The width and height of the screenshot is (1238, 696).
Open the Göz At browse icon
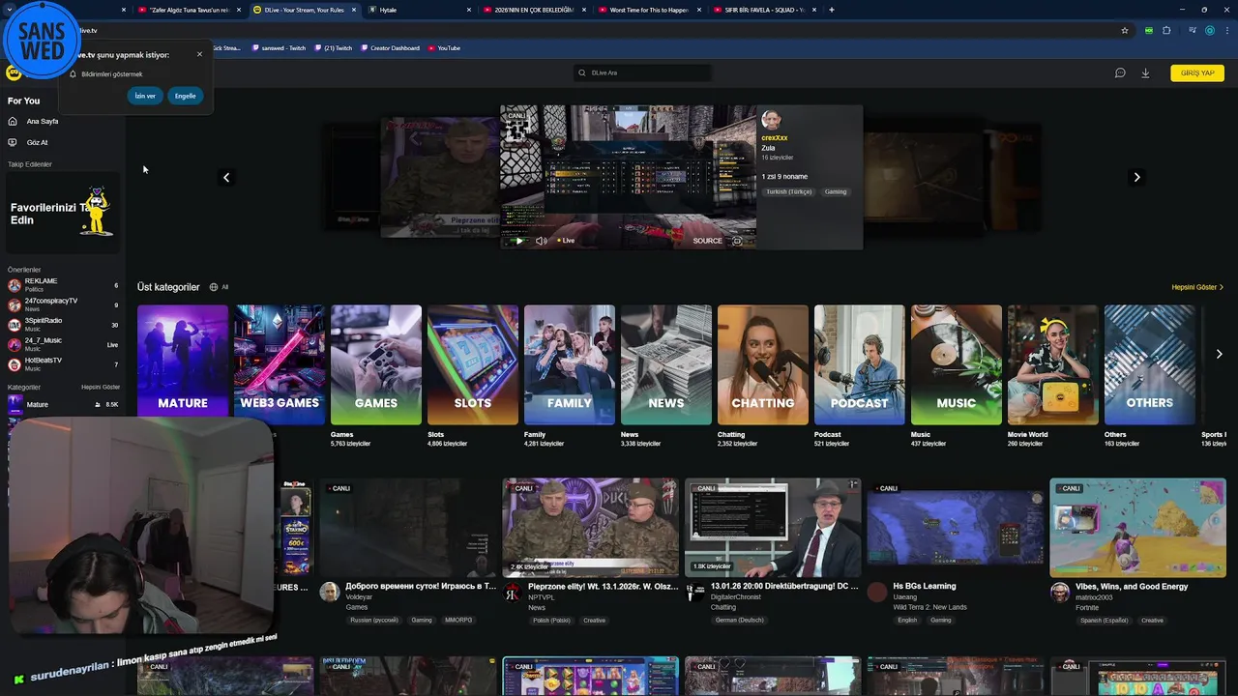13,142
